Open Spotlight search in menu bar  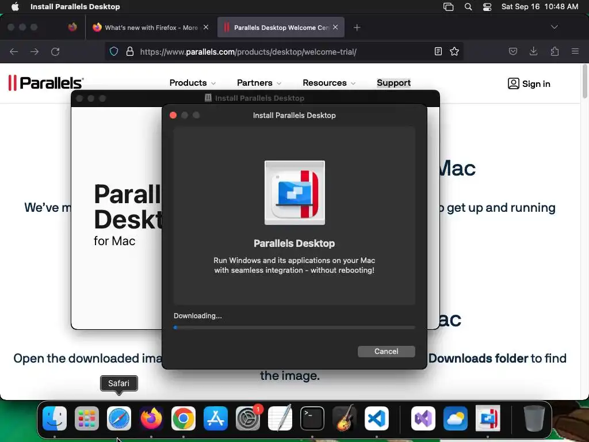coord(468,7)
